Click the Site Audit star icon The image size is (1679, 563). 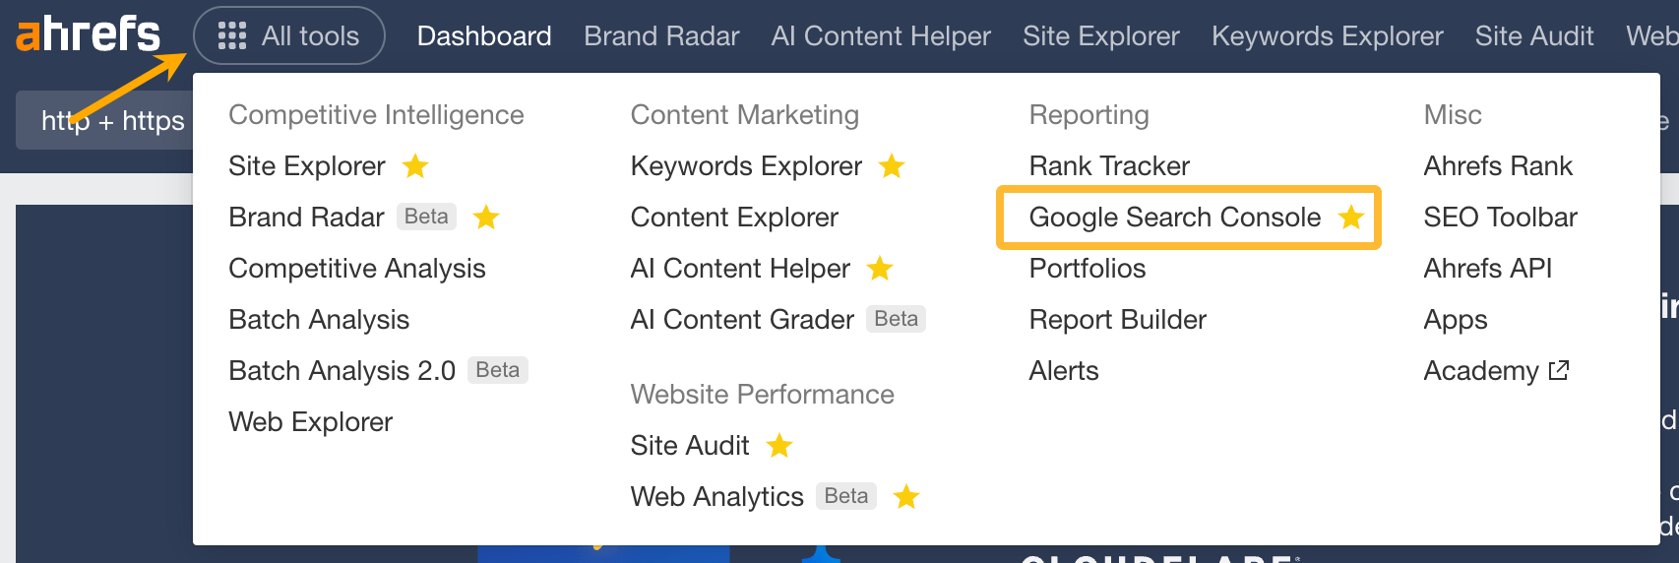click(779, 446)
